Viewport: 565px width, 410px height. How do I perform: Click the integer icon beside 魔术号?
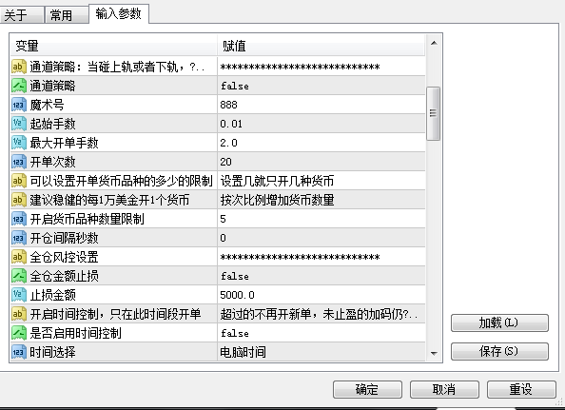[x=19, y=105]
